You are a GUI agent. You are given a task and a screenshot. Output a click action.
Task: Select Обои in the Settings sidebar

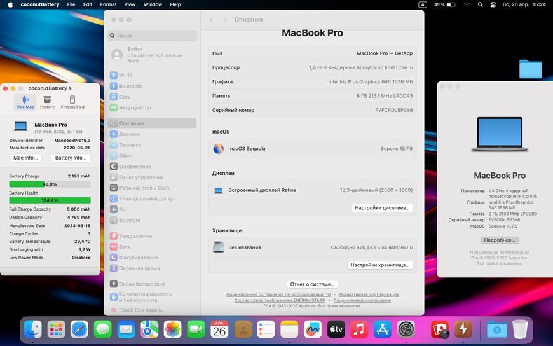coord(152,155)
